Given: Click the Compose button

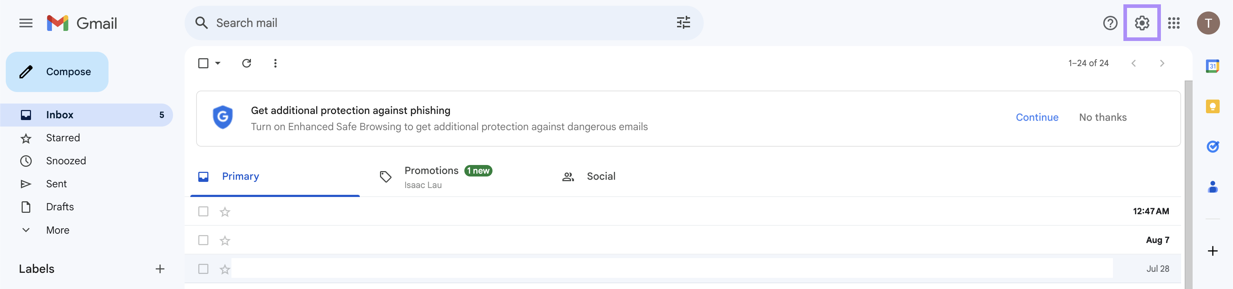Looking at the screenshot, I should [x=57, y=72].
